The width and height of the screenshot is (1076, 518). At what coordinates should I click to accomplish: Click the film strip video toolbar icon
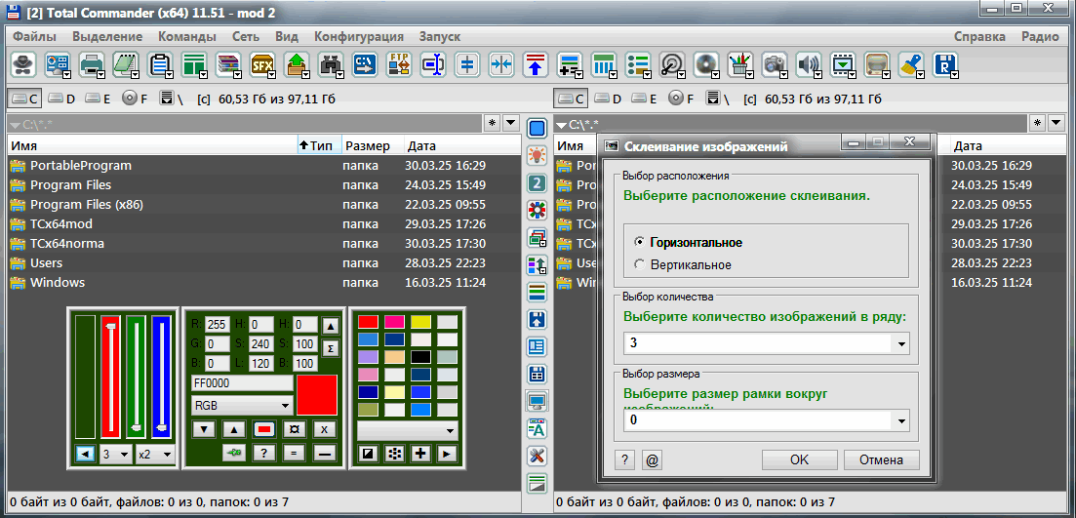[843, 64]
